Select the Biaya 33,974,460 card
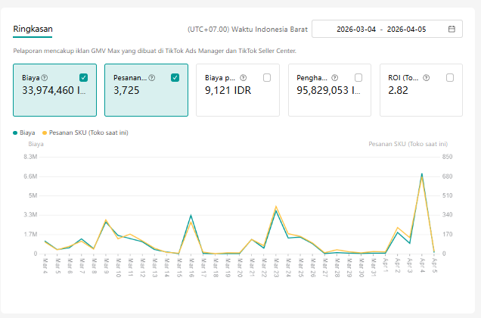481x318 pixels. pos(55,90)
